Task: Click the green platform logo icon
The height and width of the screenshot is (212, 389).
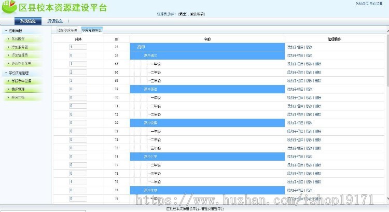Action: [9, 7]
